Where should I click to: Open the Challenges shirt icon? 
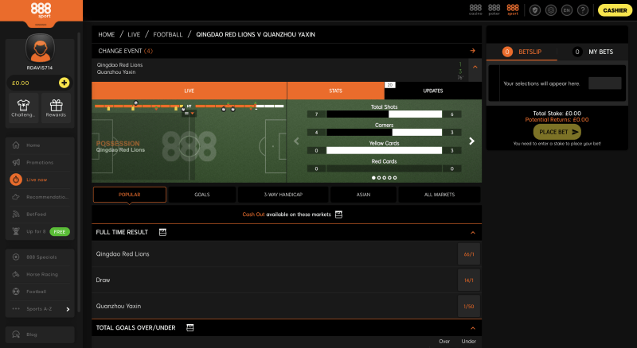click(24, 107)
